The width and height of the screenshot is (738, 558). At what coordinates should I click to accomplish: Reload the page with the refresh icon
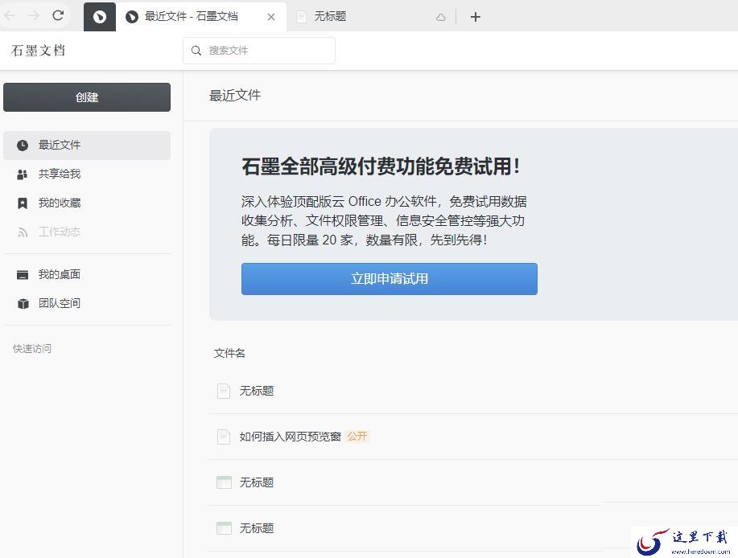click(x=58, y=15)
